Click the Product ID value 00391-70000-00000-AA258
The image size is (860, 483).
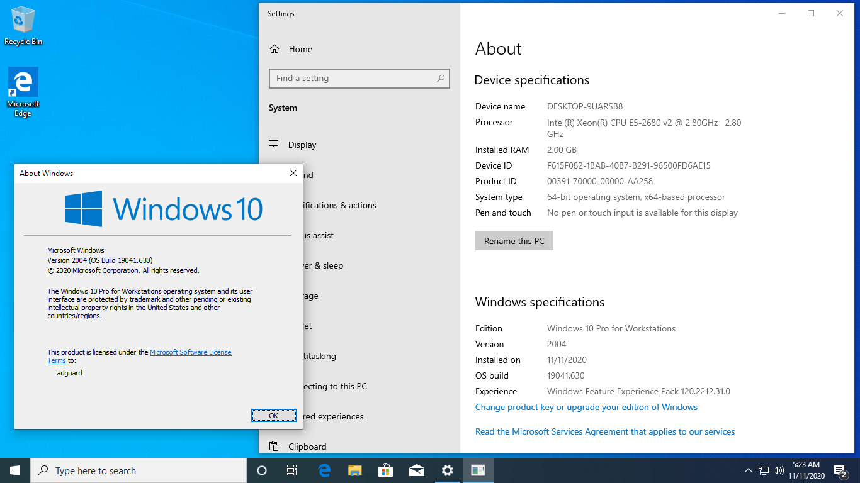[600, 181]
